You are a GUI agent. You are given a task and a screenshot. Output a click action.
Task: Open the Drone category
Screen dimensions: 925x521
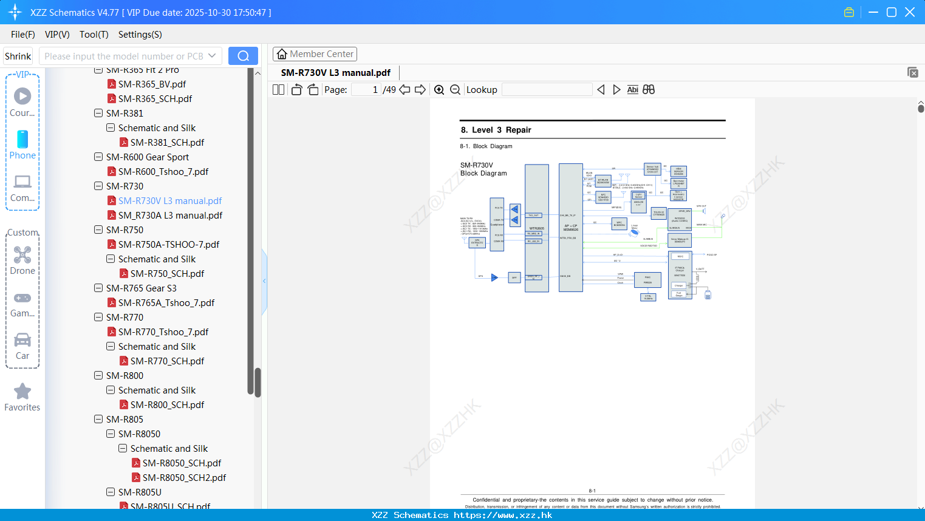22,260
